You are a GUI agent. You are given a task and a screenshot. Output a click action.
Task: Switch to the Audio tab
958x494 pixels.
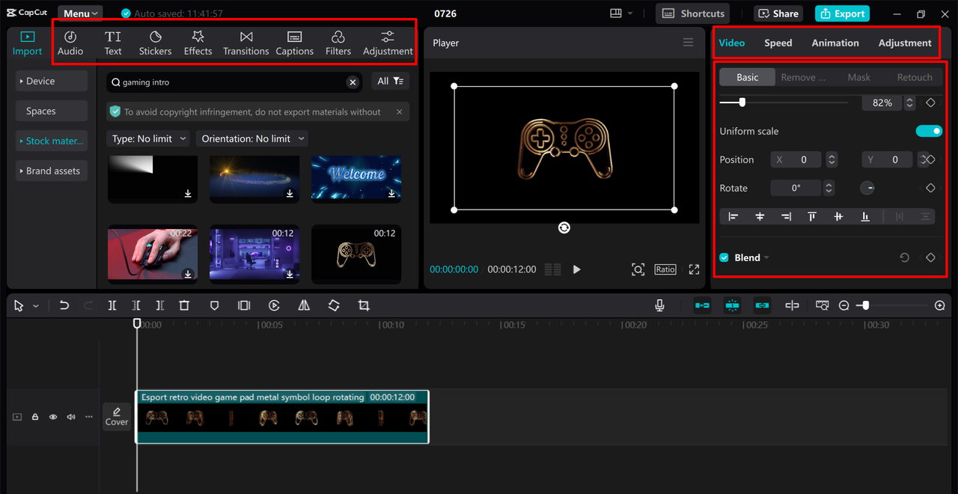tap(70, 43)
